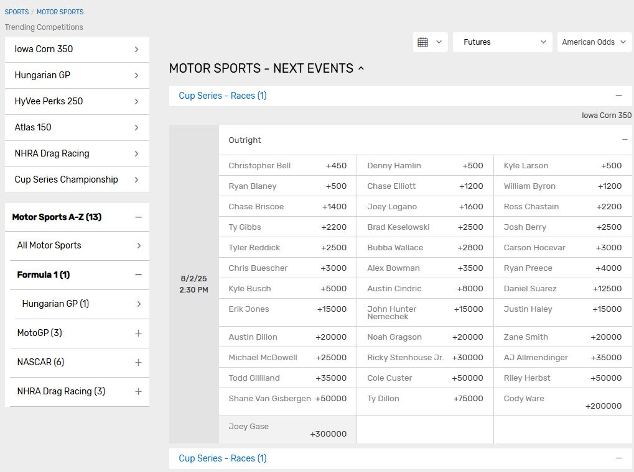Pick Chase Elliott +1200 outright
Screen dimensions: 634x472
point(425,186)
